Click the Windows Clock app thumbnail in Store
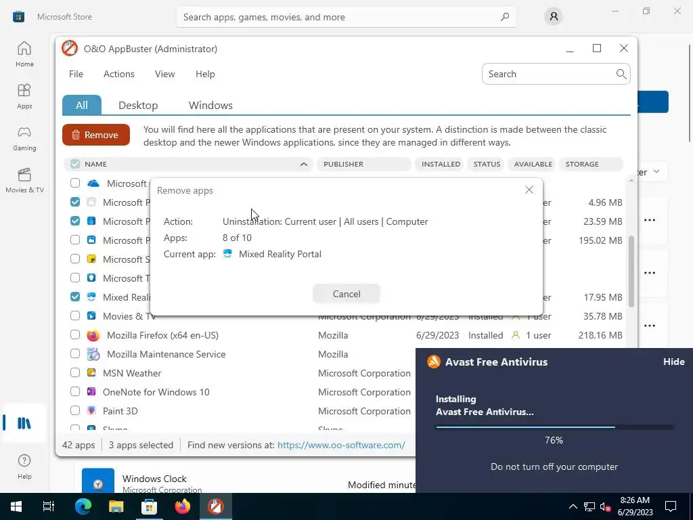Viewport: 693px width, 520px height. pos(98,481)
